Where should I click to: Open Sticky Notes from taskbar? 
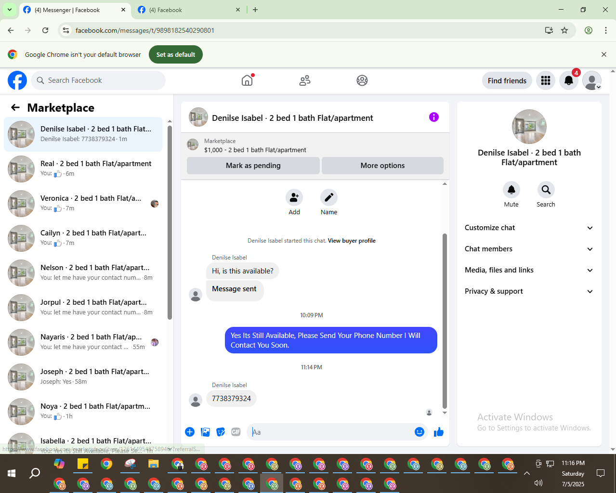83,464
